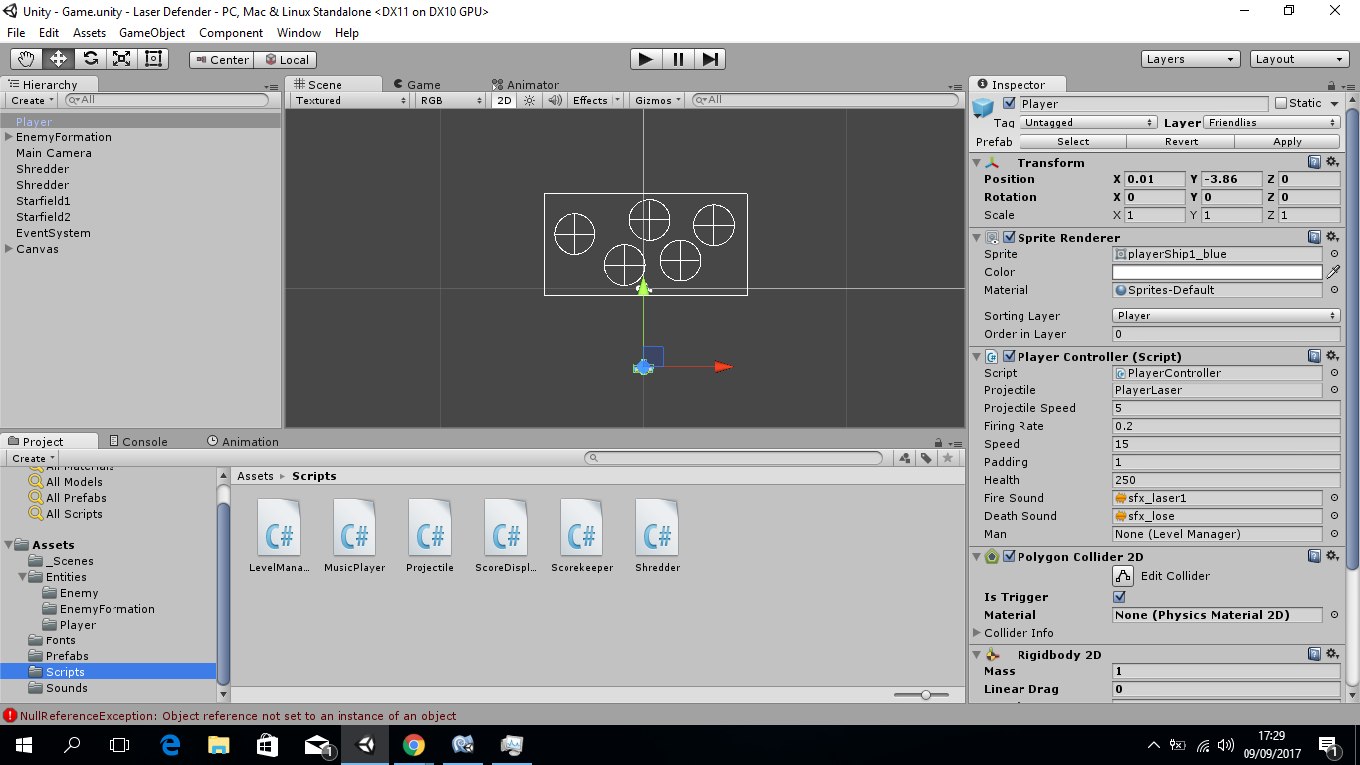
Task: Select the Scale tool
Action: (x=121, y=59)
